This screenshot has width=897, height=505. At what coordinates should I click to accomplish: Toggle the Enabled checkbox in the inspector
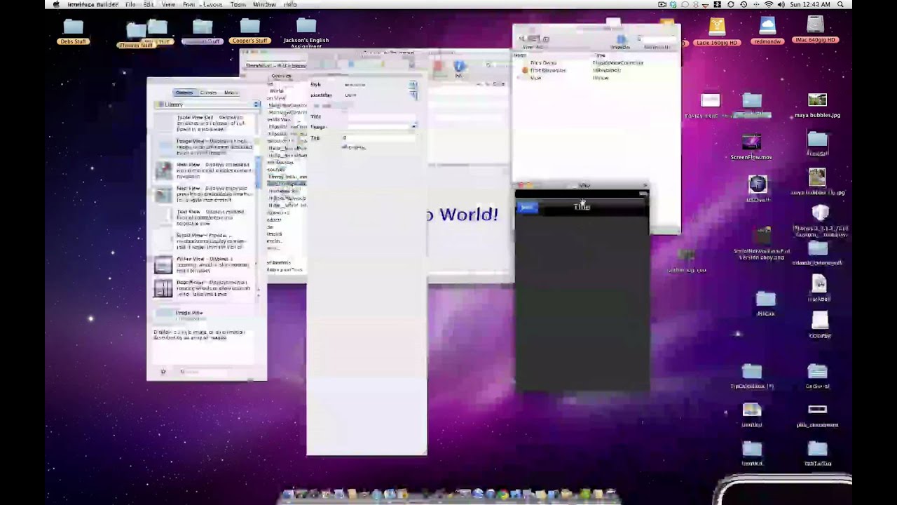point(345,147)
